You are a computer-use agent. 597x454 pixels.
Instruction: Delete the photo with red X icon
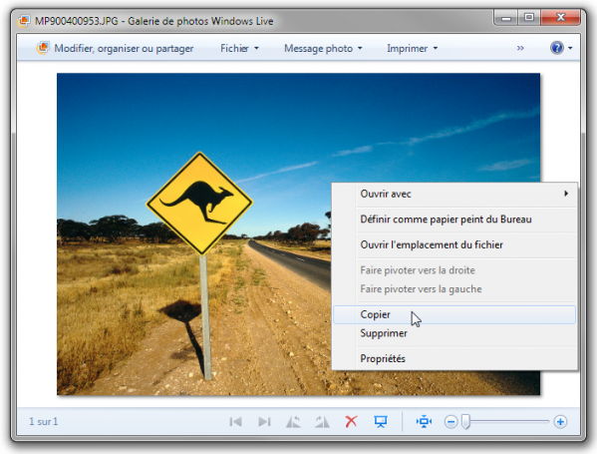tap(351, 422)
